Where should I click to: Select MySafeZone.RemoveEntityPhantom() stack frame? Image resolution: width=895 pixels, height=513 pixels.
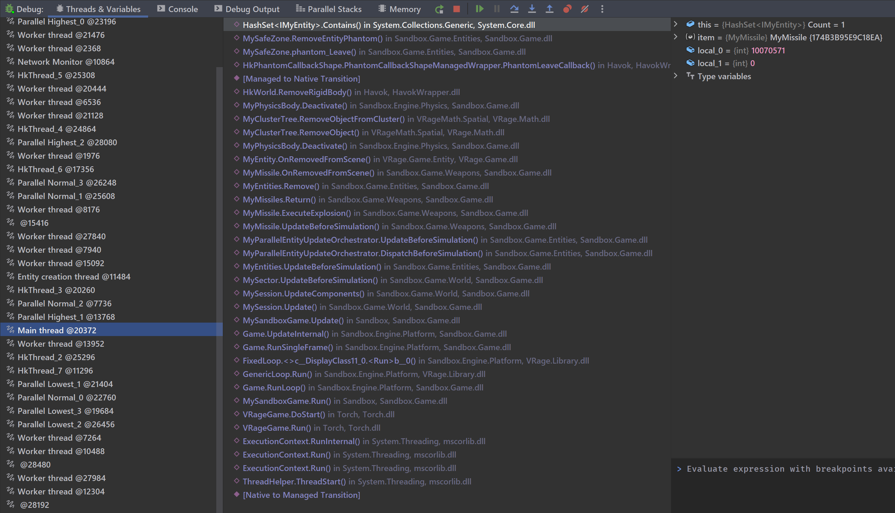tap(312, 39)
